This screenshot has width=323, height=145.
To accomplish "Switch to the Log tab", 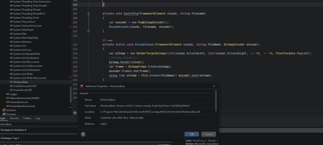I will (38, 118).
